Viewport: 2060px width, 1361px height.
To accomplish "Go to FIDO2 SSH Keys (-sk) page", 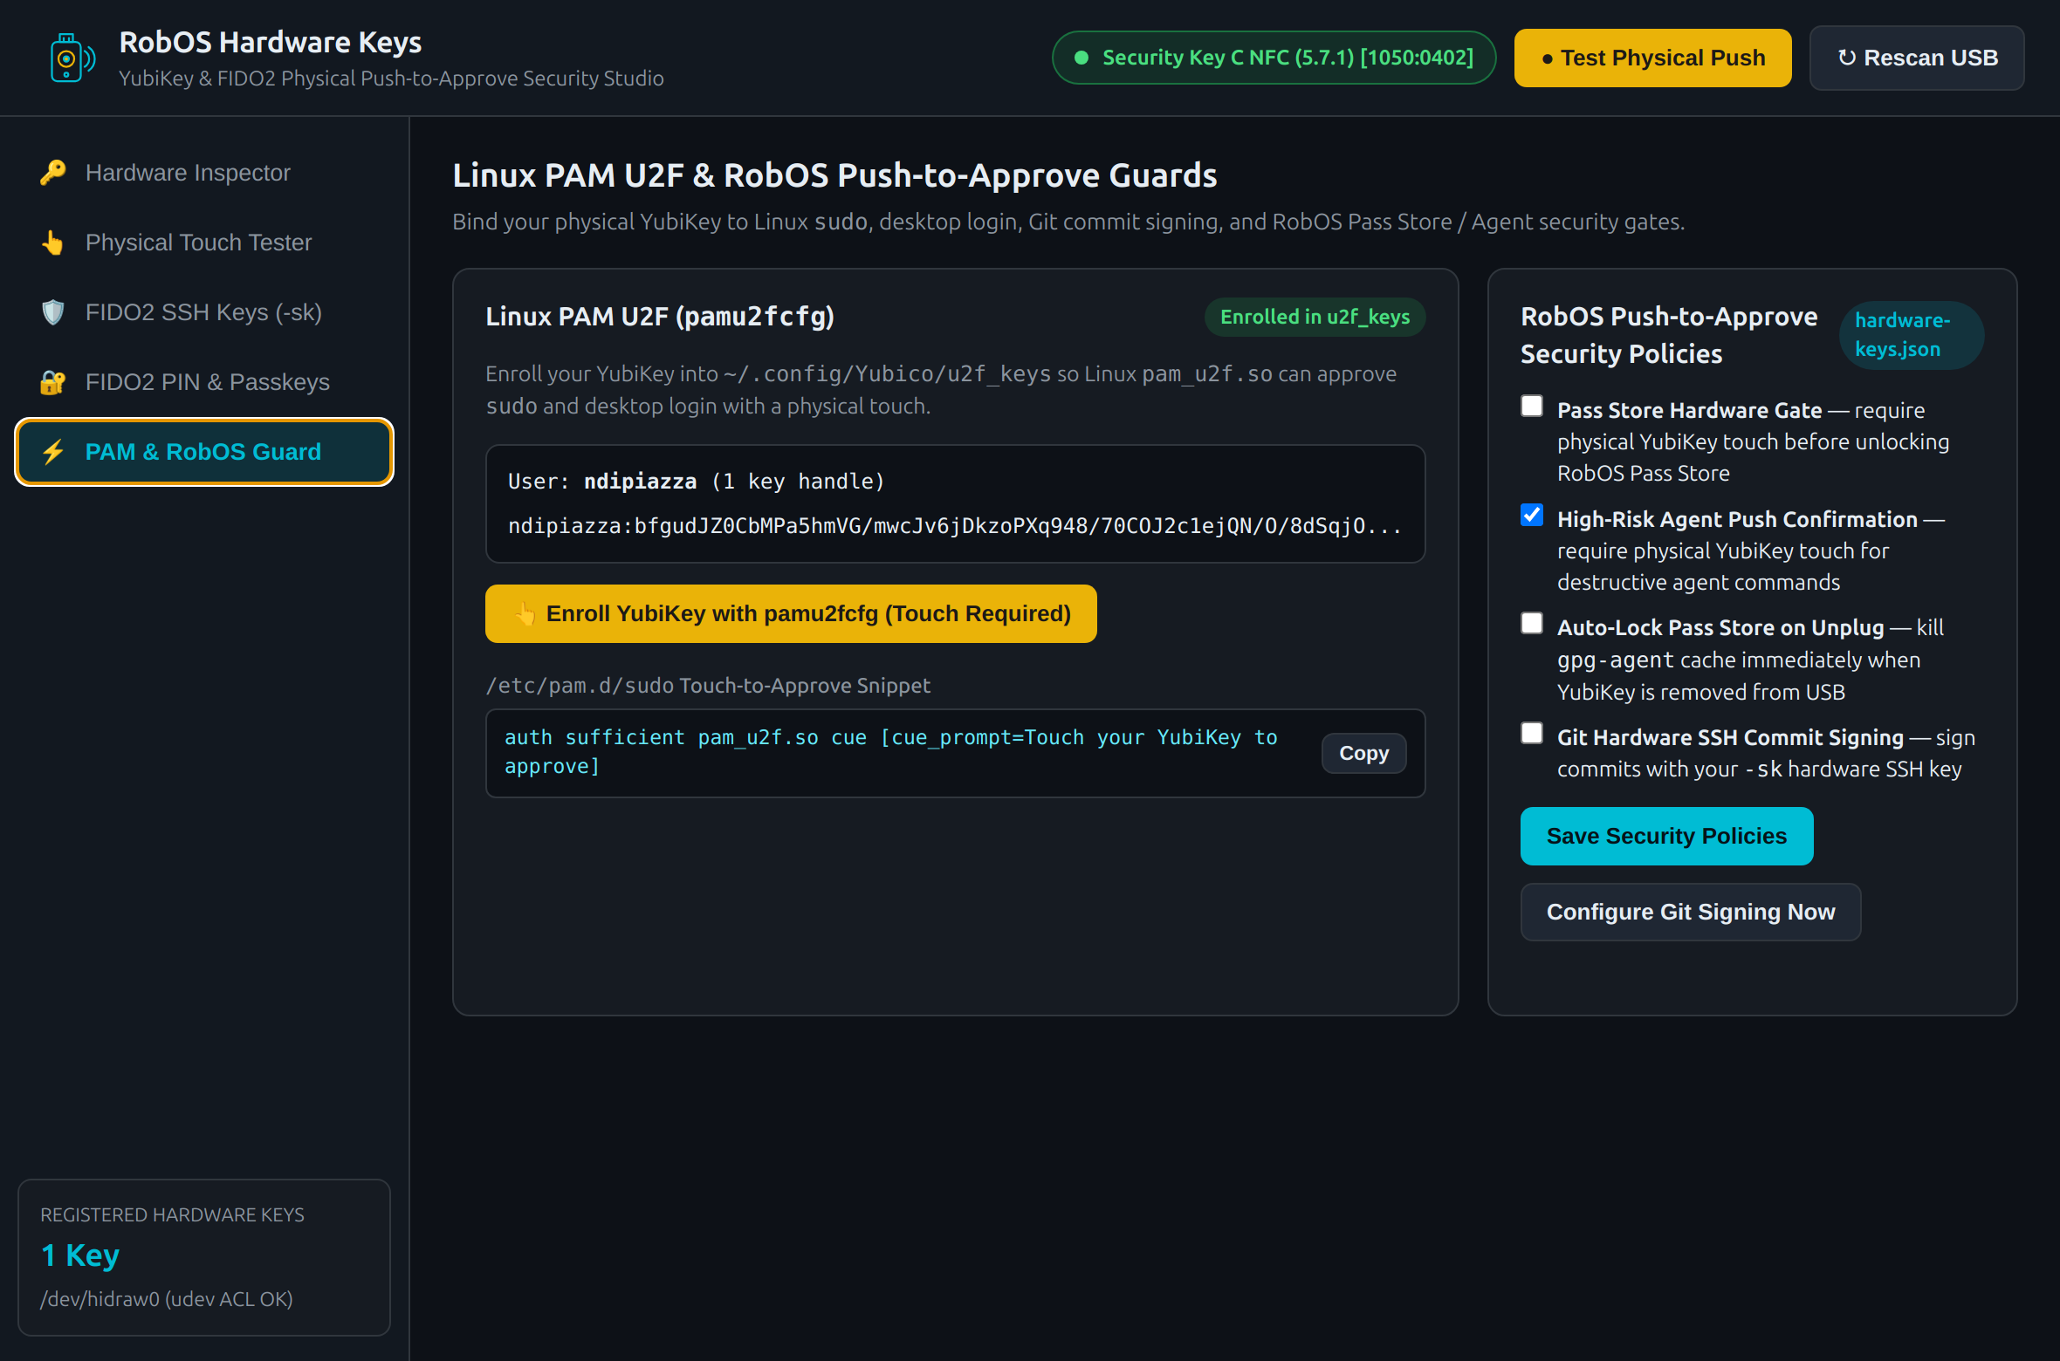I will pos(204,312).
